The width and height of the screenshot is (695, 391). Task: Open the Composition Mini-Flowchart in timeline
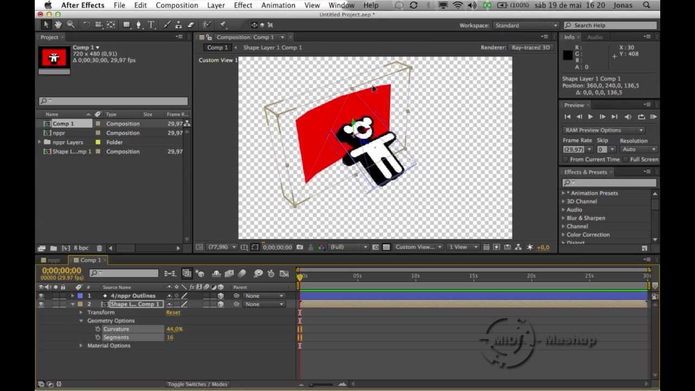[x=170, y=274]
